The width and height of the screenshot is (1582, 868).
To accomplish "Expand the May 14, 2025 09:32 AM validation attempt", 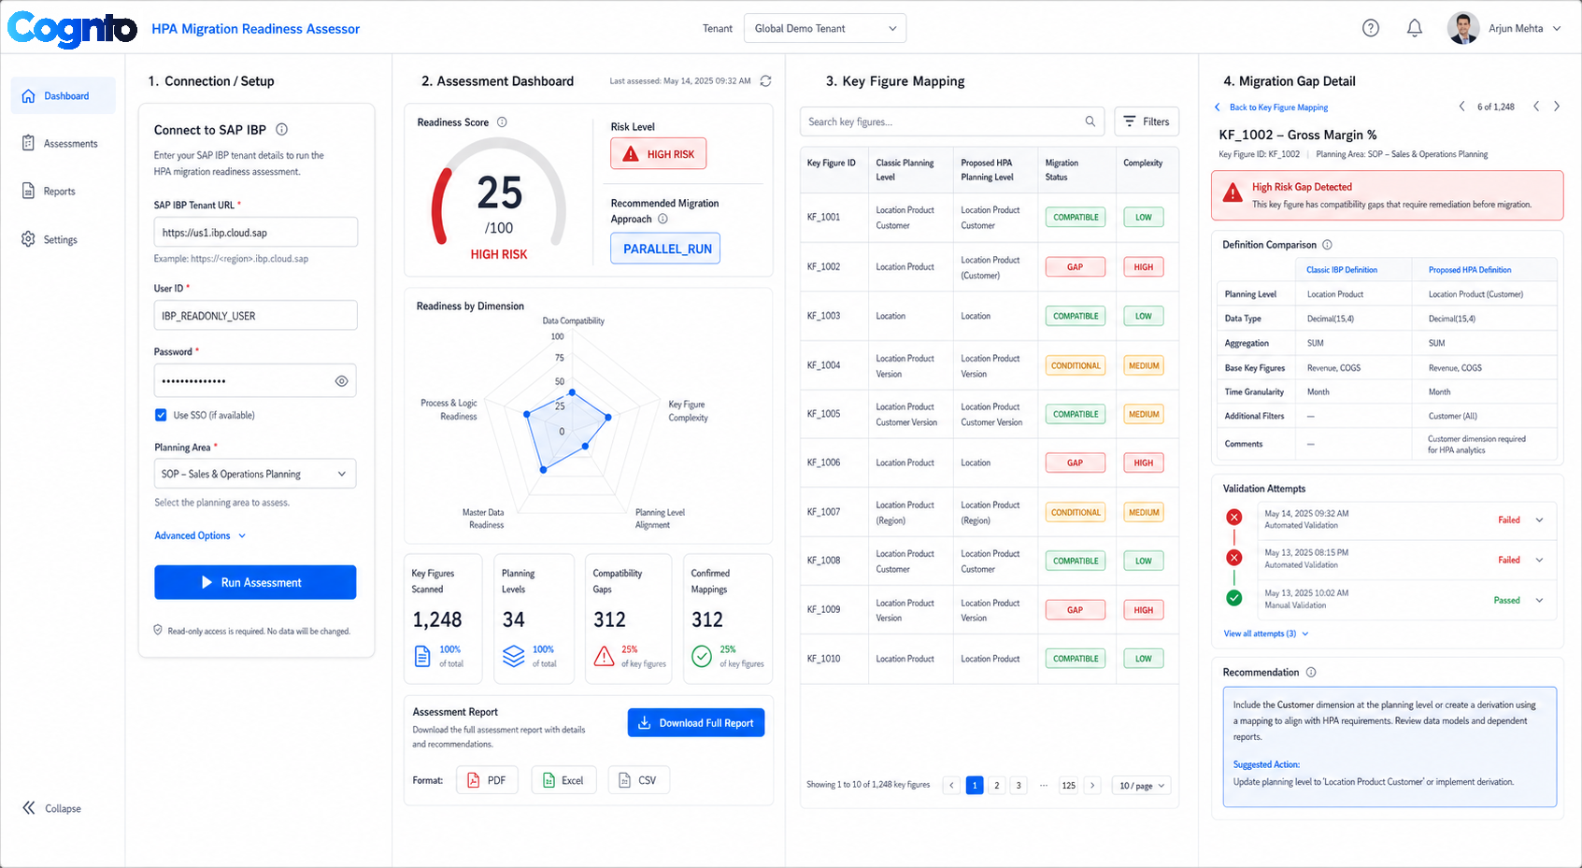I will tap(1539, 520).
